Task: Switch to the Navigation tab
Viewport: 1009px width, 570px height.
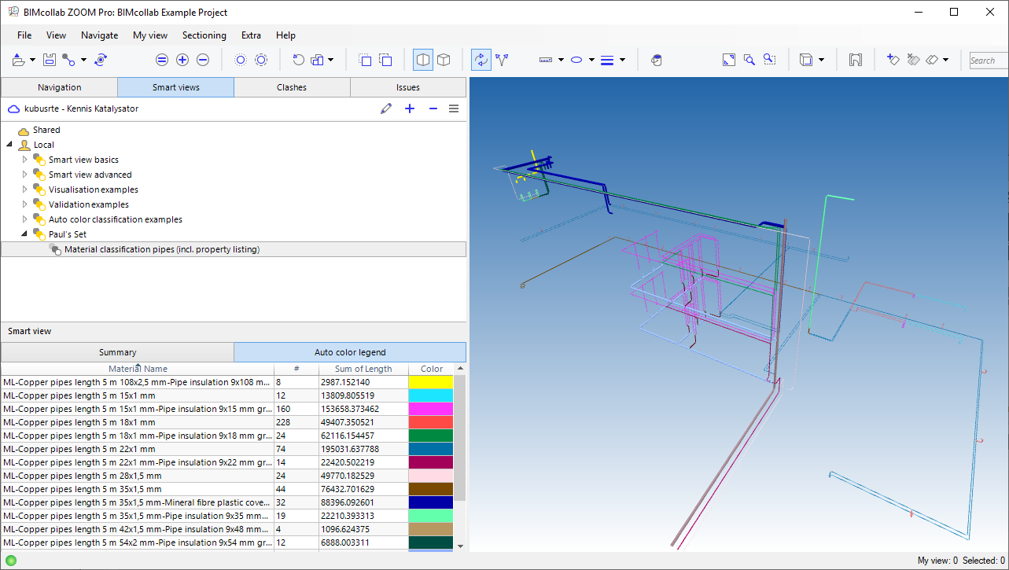Action: point(59,87)
